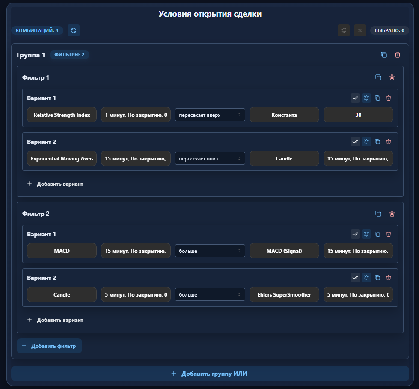The width and height of the screenshot is (419, 389).
Task: Open Ehlers SuperSmoother '5 минут' settings
Action: (358, 294)
